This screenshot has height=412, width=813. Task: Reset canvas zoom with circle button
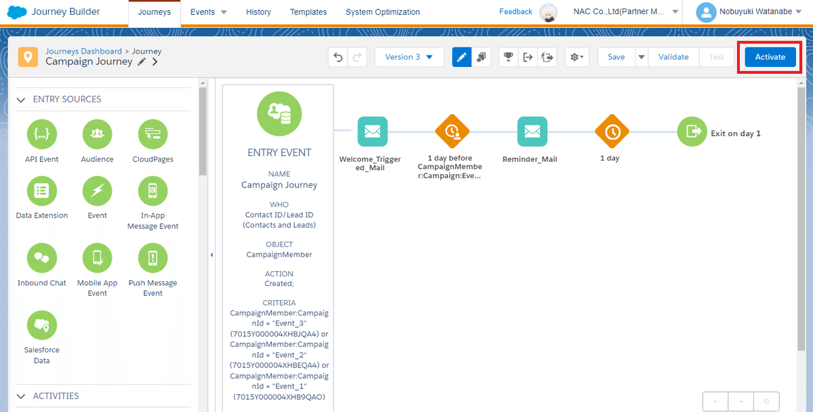click(767, 401)
